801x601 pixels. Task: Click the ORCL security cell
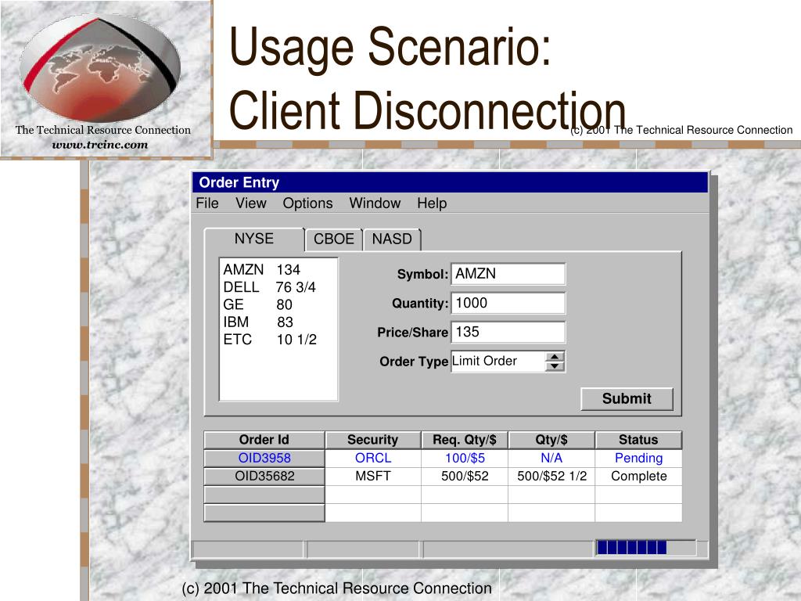point(373,458)
